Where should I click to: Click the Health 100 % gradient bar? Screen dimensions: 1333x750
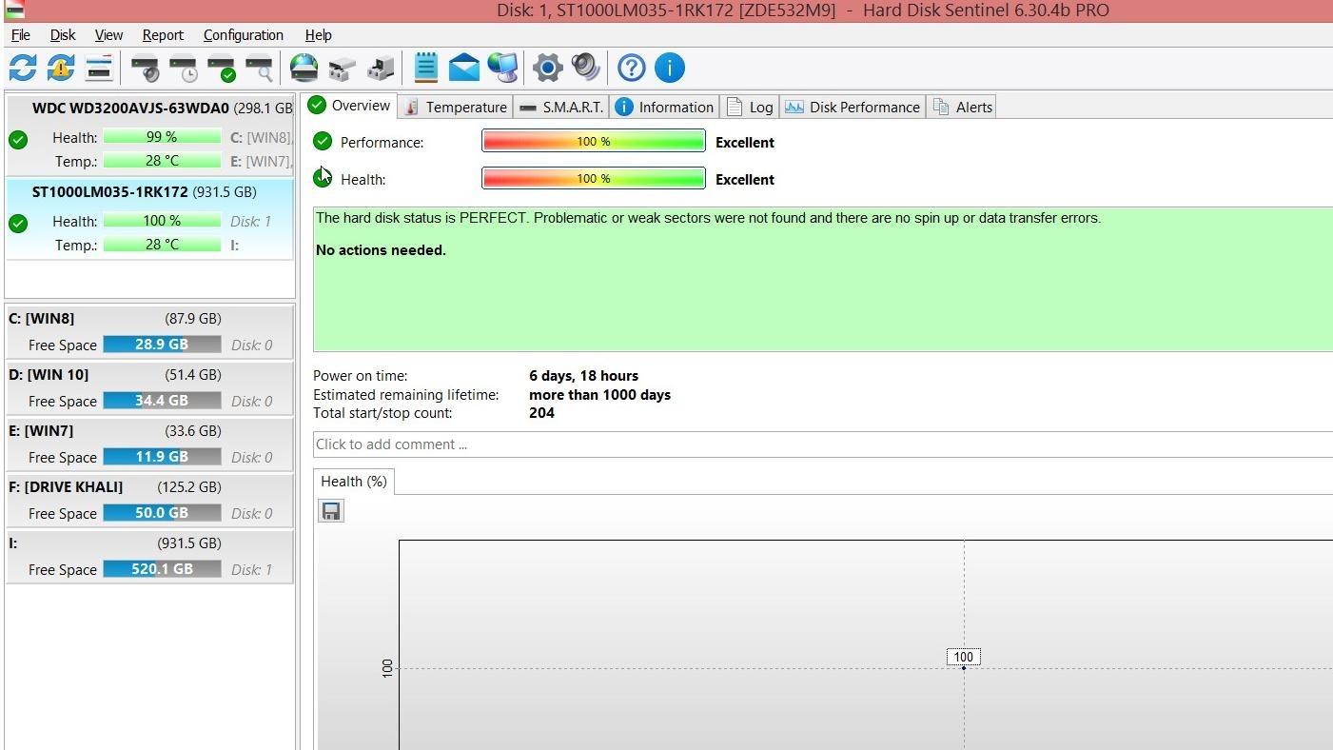pyautogui.click(x=593, y=179)
